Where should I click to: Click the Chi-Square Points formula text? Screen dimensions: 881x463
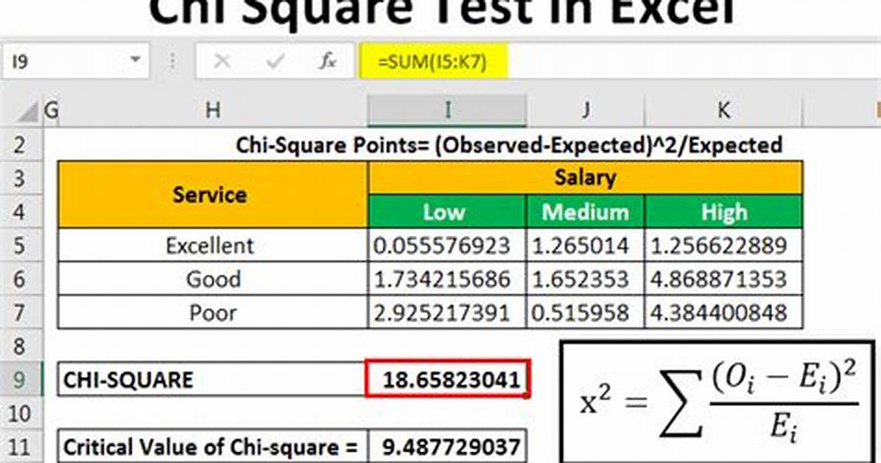tap(508, 145)
